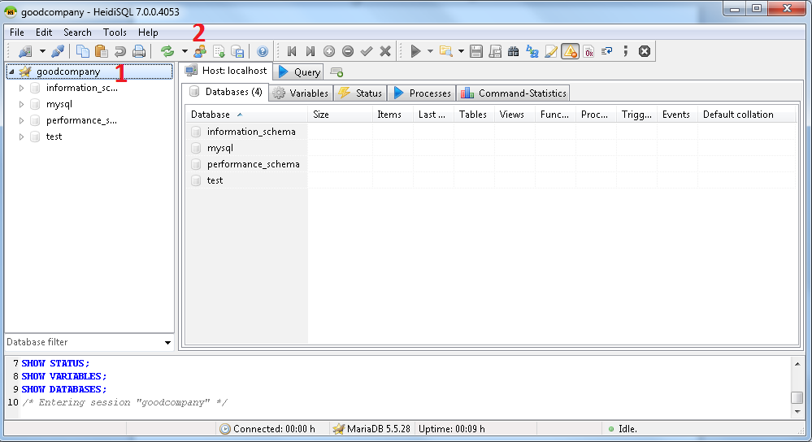This screenshot has height=442, width=812.
Task: Open the Edit menu
Action: point(44,32)
